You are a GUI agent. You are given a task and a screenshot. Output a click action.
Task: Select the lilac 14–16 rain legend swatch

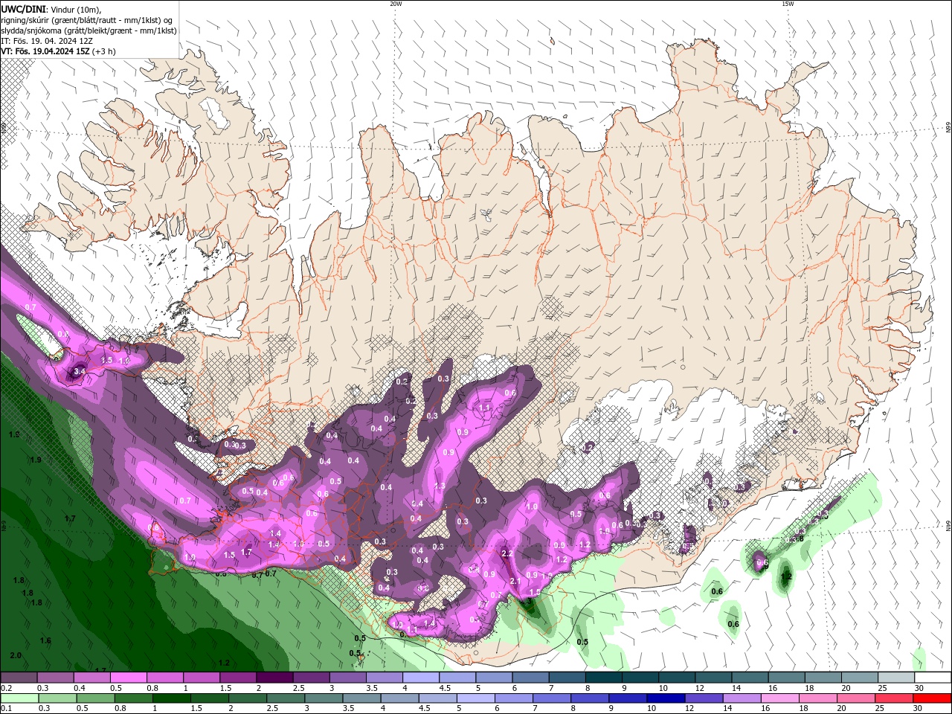tap(742, 698)
